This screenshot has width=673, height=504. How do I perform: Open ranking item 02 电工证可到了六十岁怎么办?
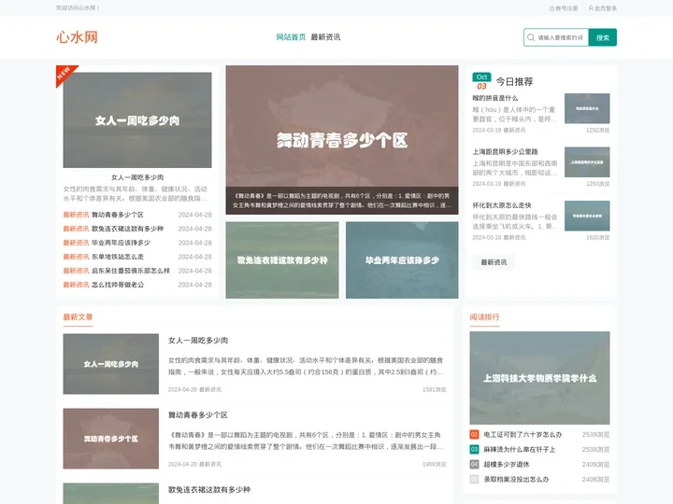[523, 435]
